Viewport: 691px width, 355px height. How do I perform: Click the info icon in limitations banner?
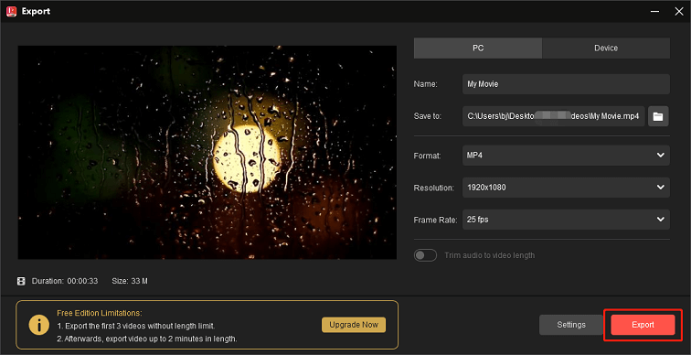click(38, 326)
